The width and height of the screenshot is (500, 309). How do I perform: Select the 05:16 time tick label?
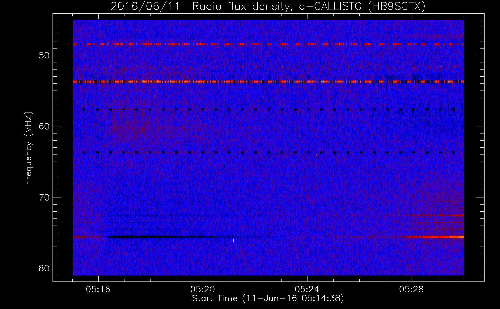click(98, 290)
